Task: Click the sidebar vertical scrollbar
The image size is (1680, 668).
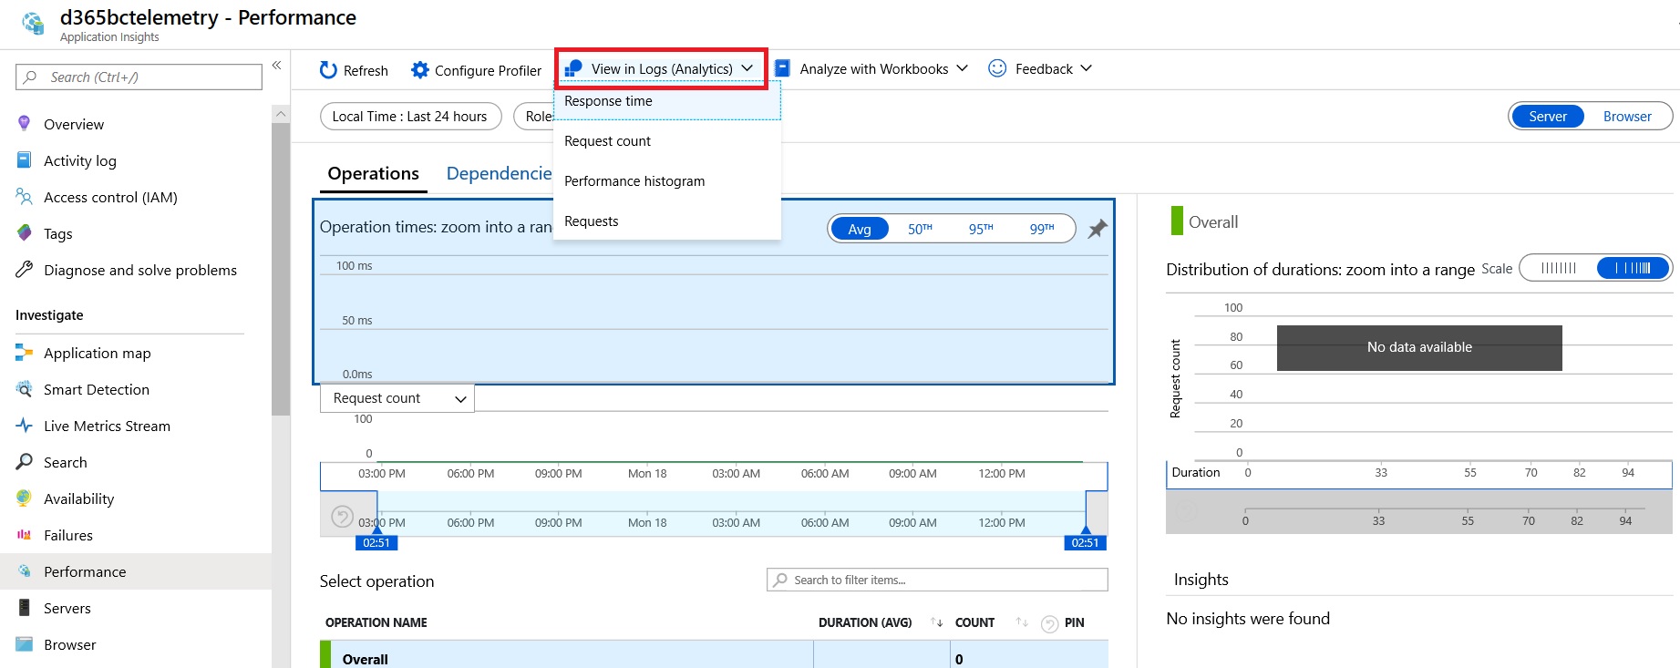Action: tap(281, 269)
